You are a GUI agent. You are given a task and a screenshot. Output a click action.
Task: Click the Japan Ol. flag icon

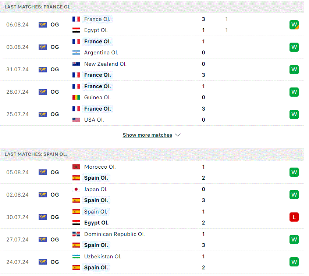(76, 189)
